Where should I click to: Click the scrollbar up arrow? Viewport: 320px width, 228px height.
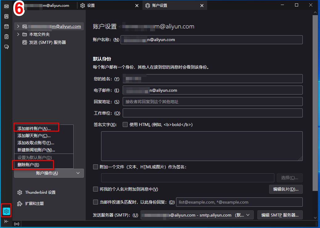click(x=315, y=12)
